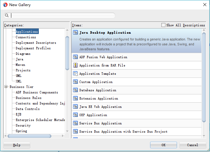Choose Service Bus Application with Service Bus Project
The width and height of the screenshot is (210, 152).
point(136,131)
